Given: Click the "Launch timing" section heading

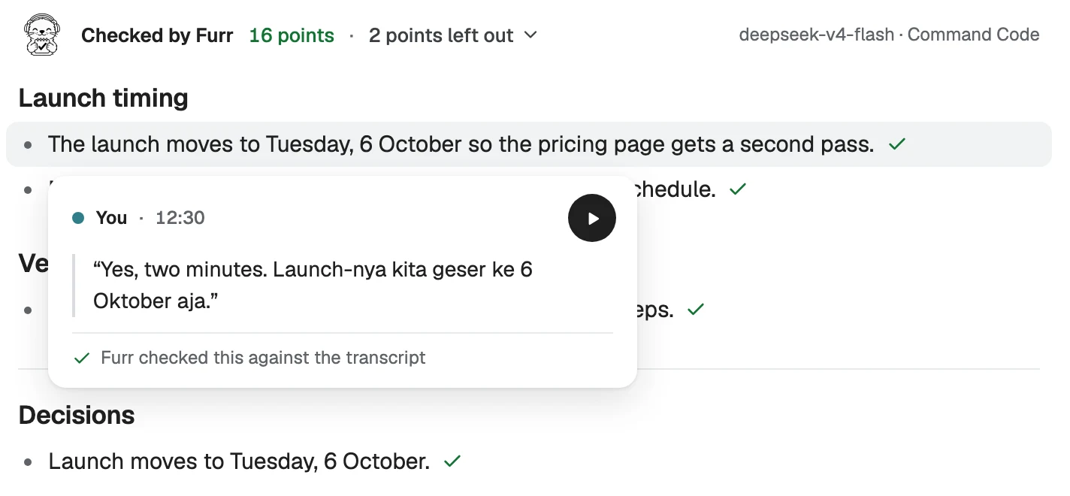Looking at the screenshot, I should [104, 98].
